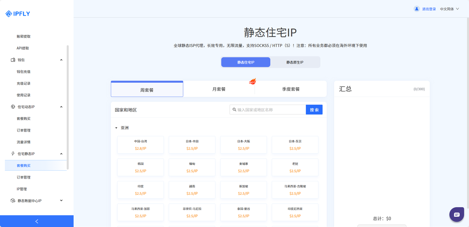Open the 中文简体 language dropdown
469x227 pixels.
449,9
